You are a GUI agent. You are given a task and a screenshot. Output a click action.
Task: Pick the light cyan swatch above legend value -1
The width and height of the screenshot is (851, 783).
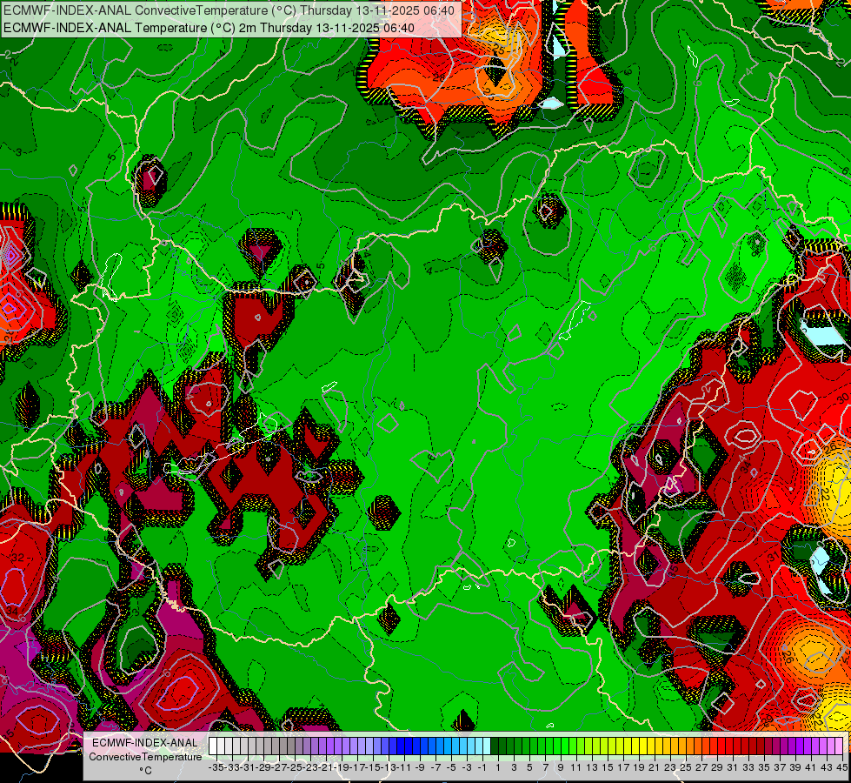486,746
